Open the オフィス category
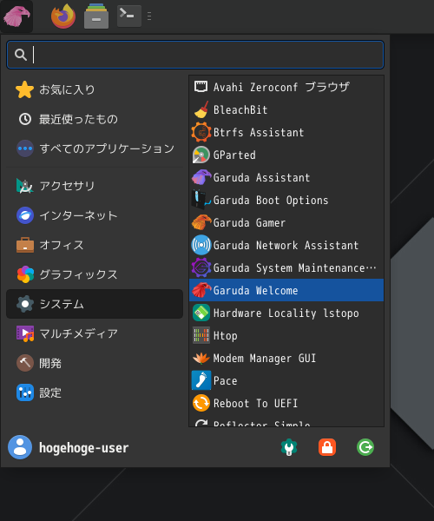Screen dimensions: 434x521 [x=95, y=245]
